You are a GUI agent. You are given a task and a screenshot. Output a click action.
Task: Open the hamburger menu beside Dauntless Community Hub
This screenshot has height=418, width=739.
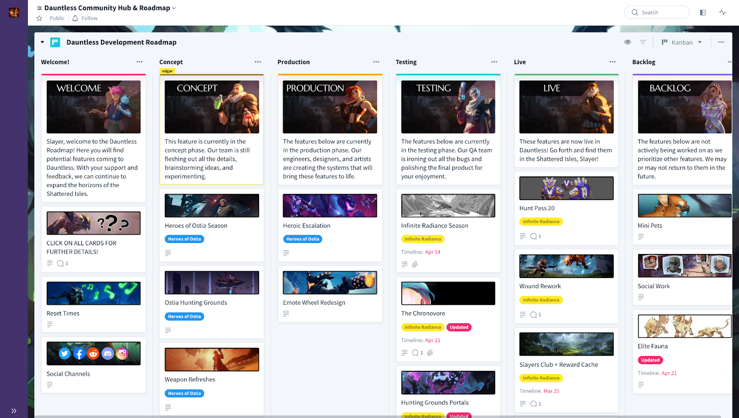pyautogui.click(x=40, y=8)
